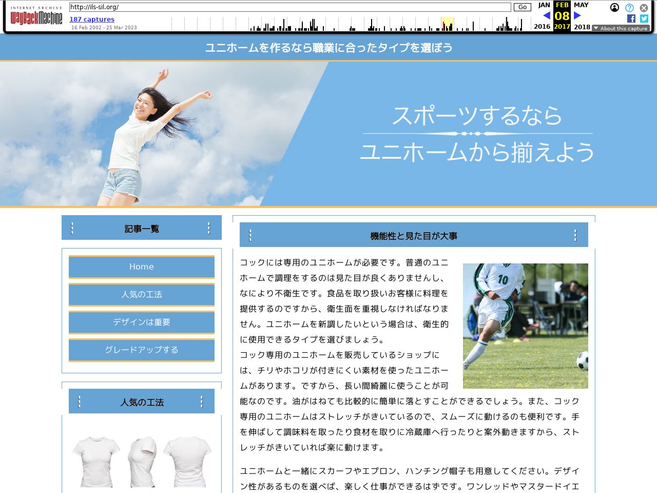The image size is (657, 493).
Task: Open the 人気の工法 menu item
Action: pos(142,295)
